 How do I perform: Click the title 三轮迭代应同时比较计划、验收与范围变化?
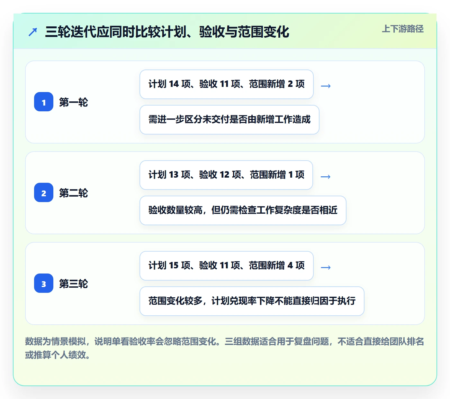pyautogui.click(x=167, y=32)
